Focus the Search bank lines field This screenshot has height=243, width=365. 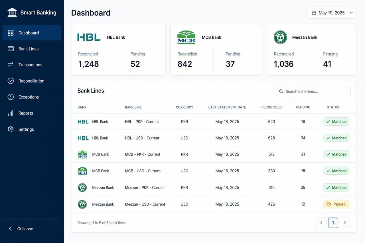(x=313, y=91)
